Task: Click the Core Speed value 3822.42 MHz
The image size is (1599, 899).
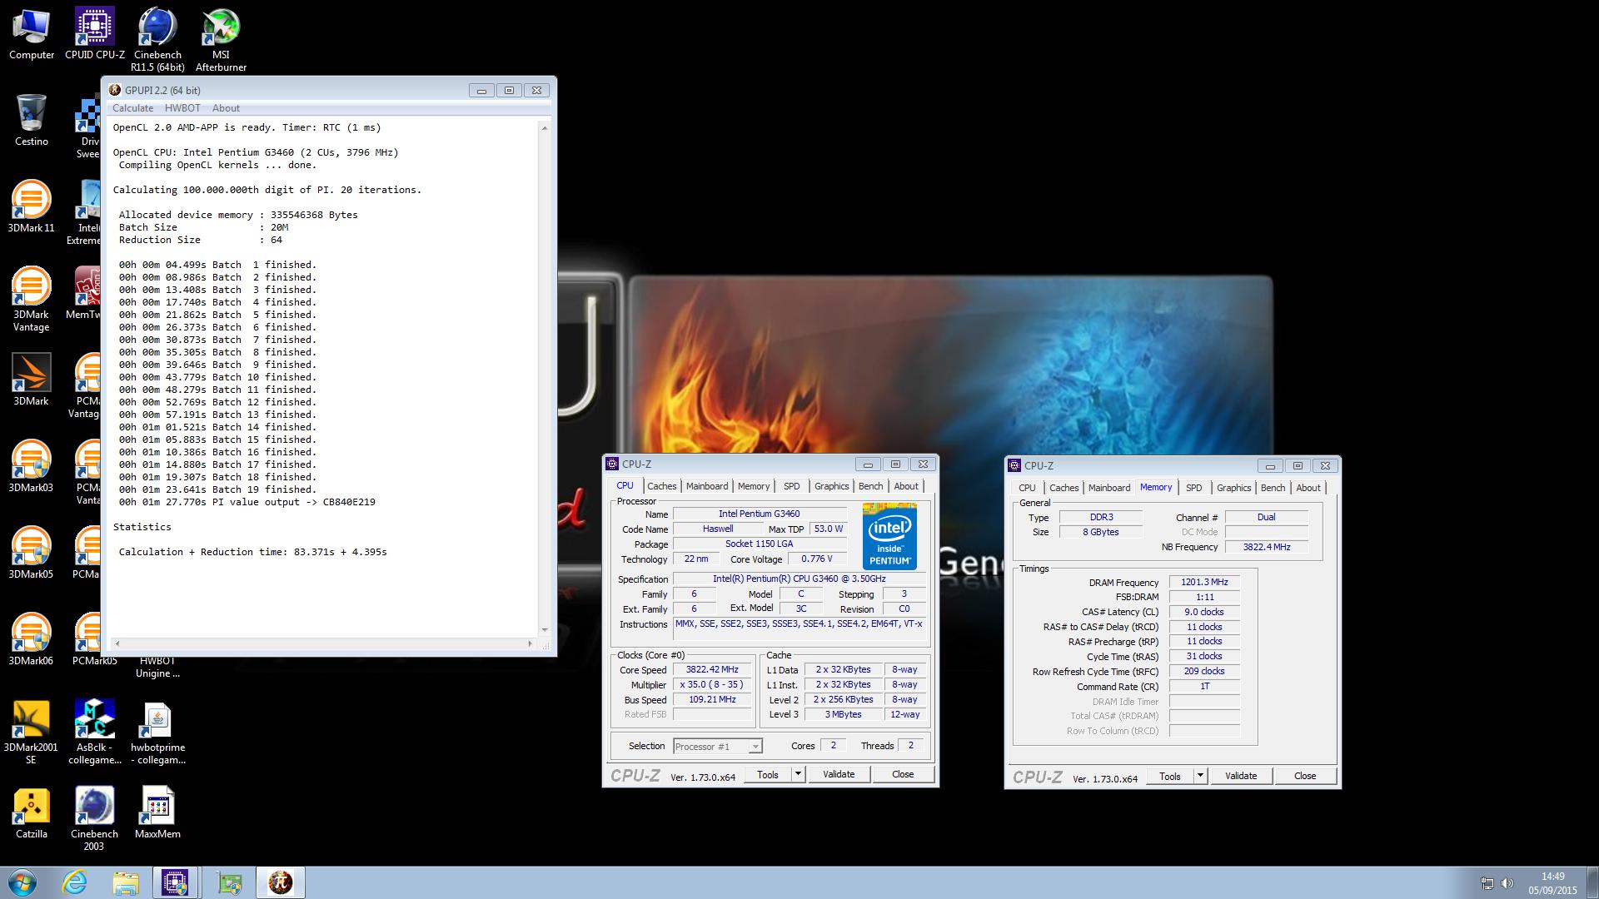Action: pos(712,670)
